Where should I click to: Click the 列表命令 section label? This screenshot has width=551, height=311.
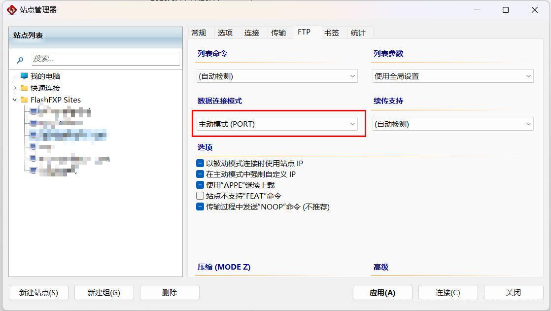pos(212,53)
